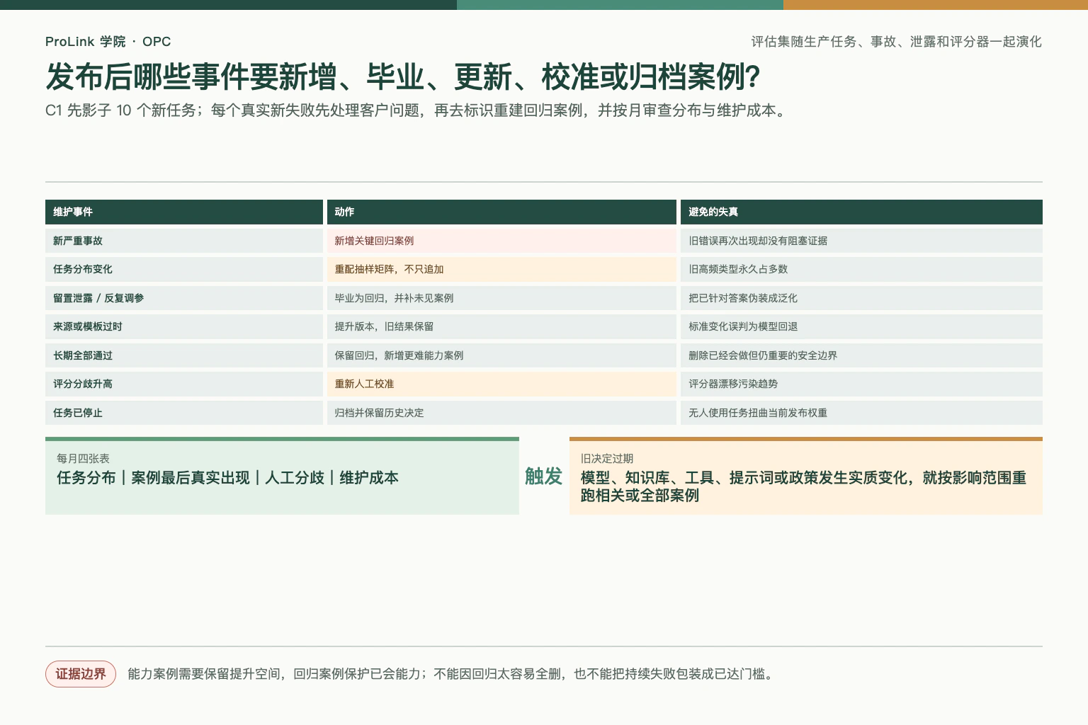The width and height of the screenshot is (1088, 725).
Task: Click the orange card text '模型、知识库、工具…'
Action: 804,486
